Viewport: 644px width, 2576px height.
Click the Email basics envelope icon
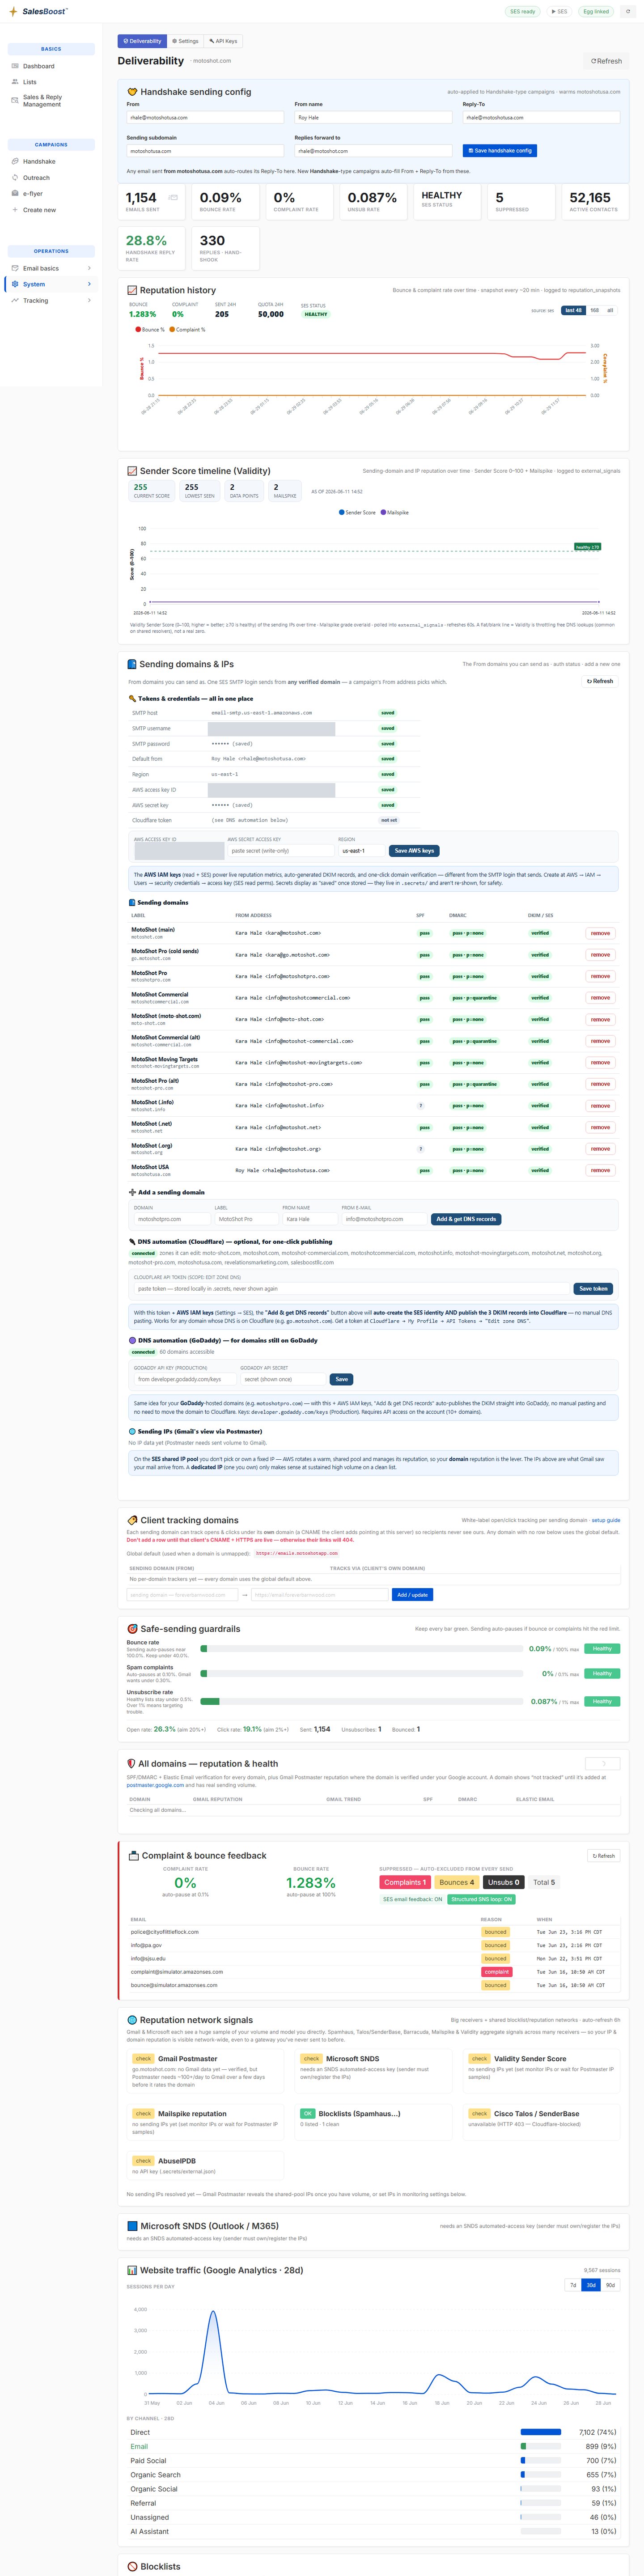click(x=15, y=268)
